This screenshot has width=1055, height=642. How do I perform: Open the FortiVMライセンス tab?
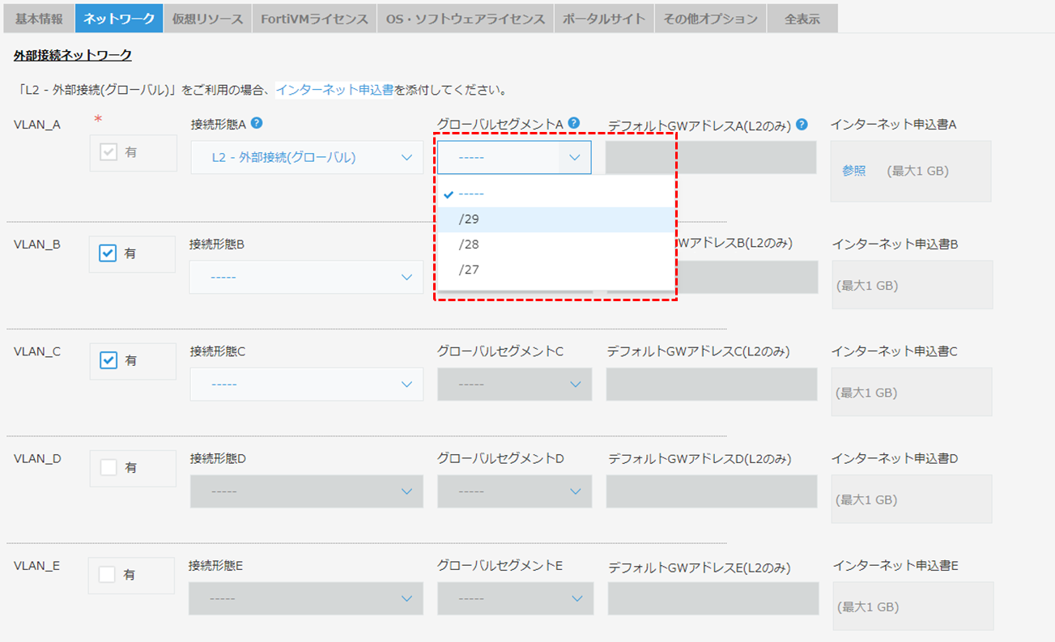pos(314,19)
